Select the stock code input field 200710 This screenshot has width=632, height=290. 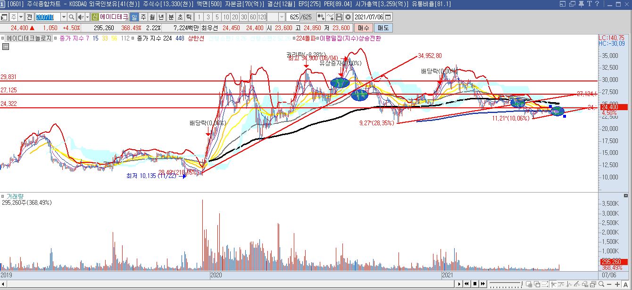click(48, 17)
